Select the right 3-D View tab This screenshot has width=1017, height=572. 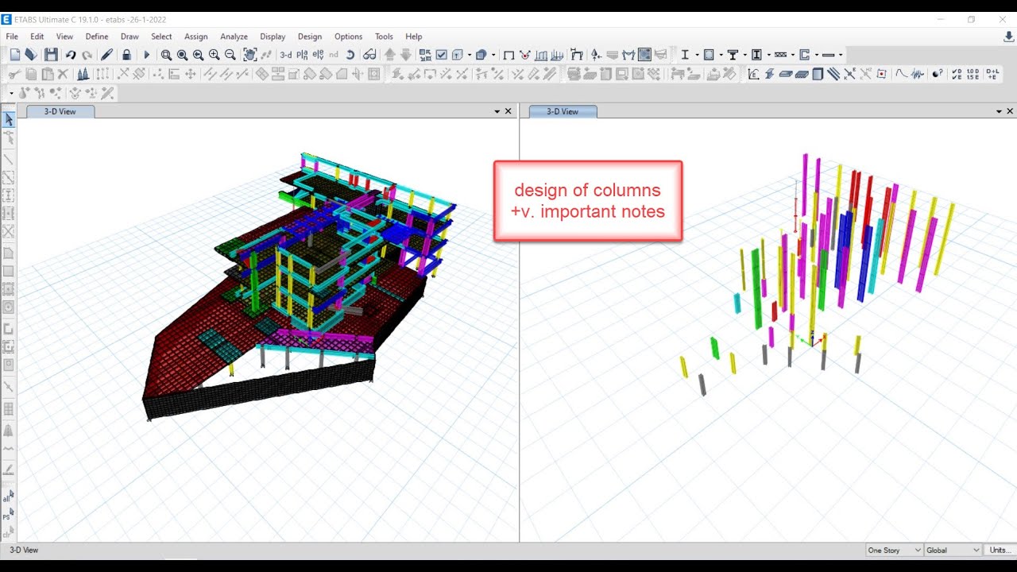click(563, 111)
